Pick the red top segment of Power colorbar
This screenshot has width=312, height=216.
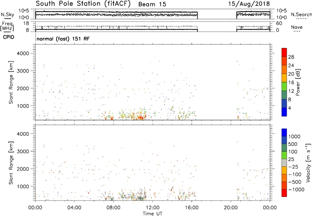pos(284,52)
